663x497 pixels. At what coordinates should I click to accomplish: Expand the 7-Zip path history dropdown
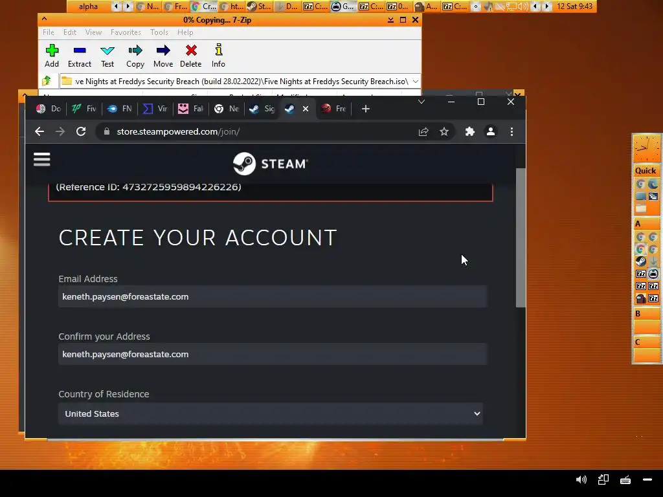[415, 81]
